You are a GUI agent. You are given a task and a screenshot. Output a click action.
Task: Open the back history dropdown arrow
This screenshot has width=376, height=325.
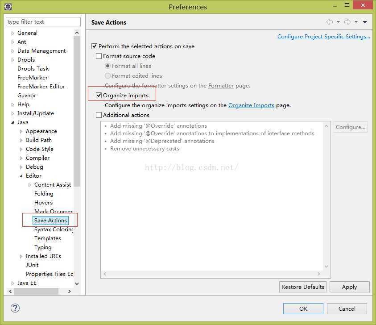338,22
